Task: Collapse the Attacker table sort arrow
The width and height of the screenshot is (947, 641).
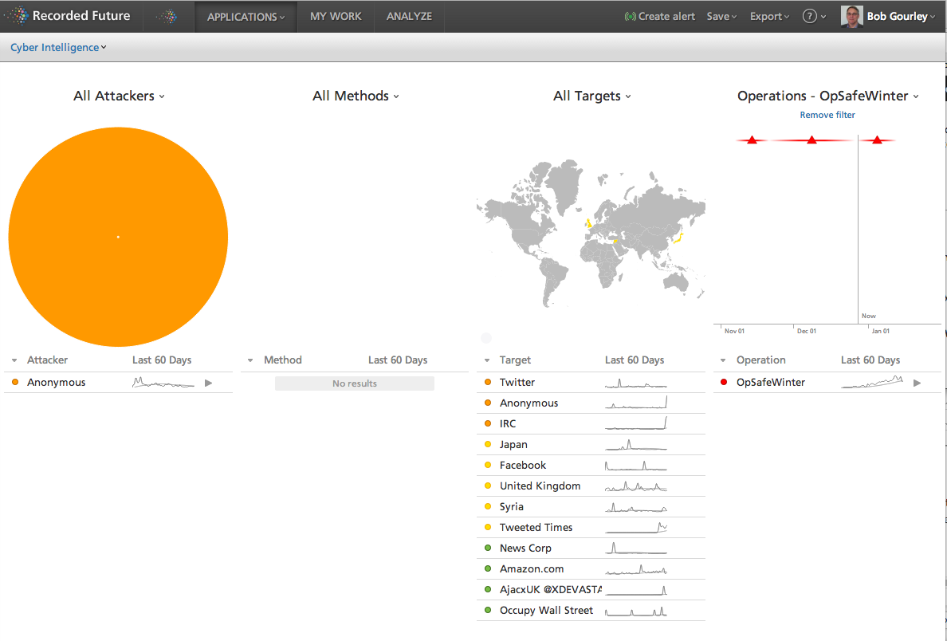Action: tap(14, 360)
